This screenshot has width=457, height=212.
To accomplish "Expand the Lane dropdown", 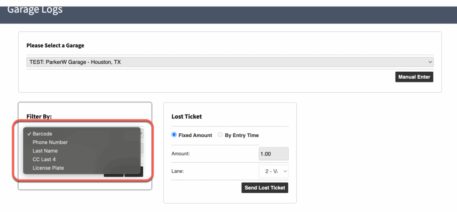I will (x=274, y=171).
